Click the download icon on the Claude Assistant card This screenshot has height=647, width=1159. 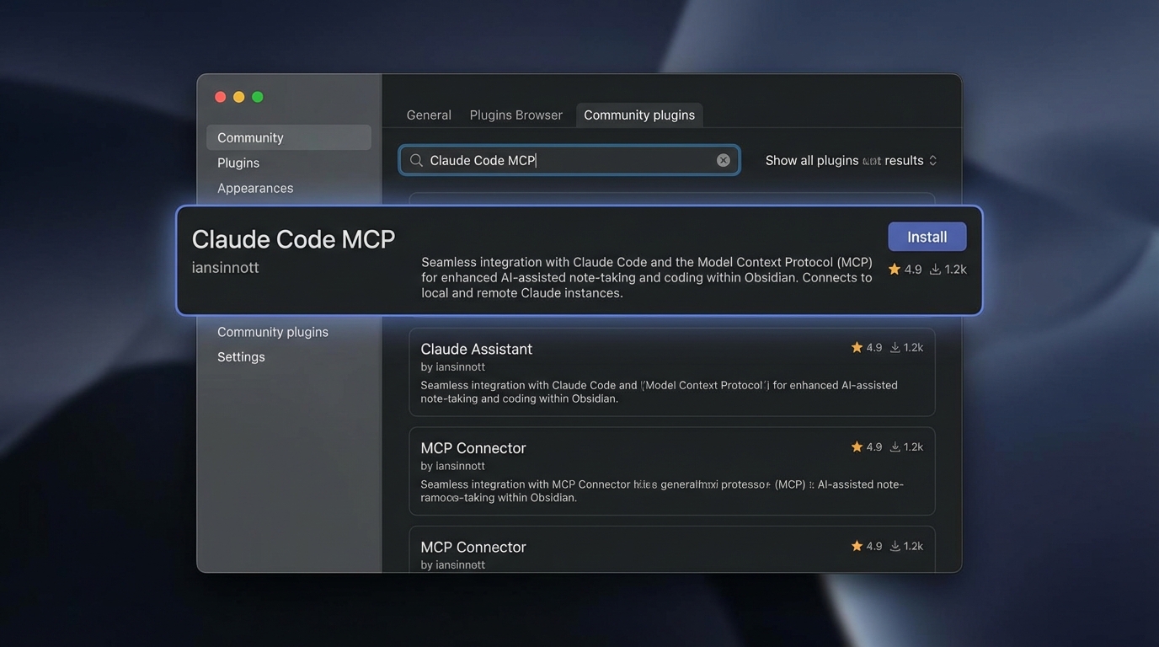click(895, 347)
